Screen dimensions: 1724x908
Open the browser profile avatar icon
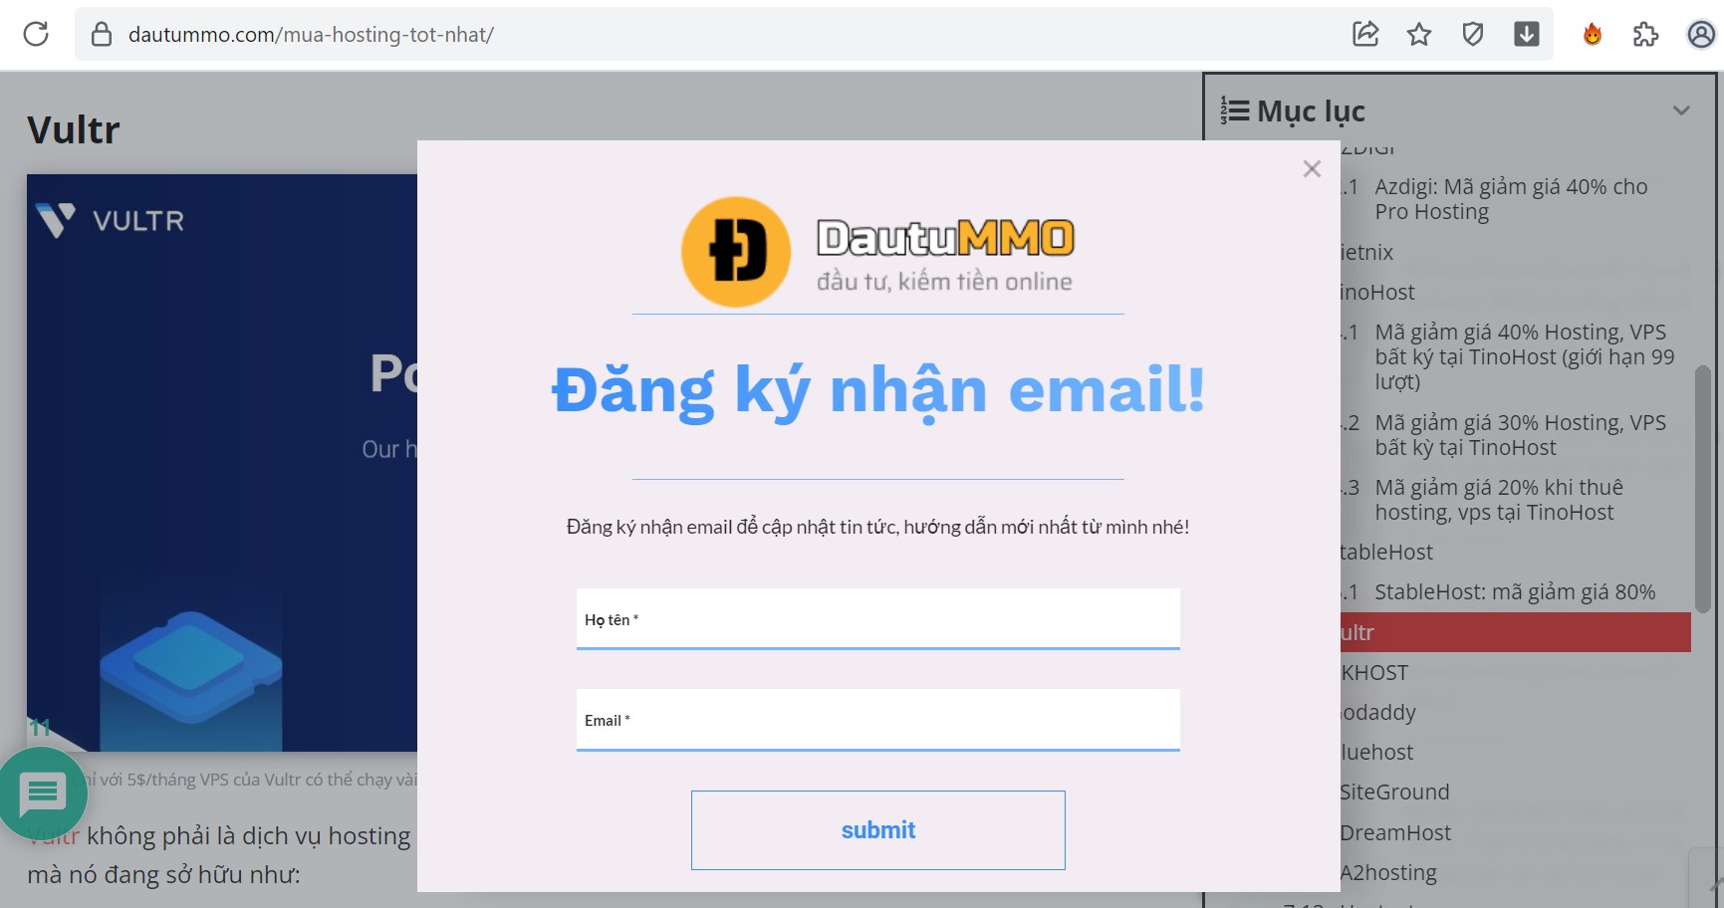point(1701,35)
